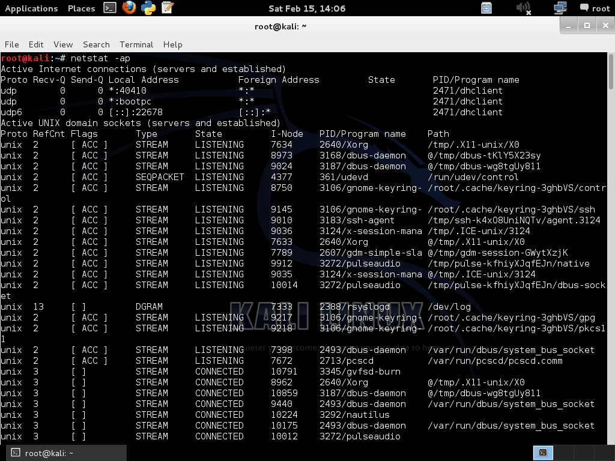The image size is (615, 461).
Task: Open the notepad text editor launcher
Action: coord(168,7)
